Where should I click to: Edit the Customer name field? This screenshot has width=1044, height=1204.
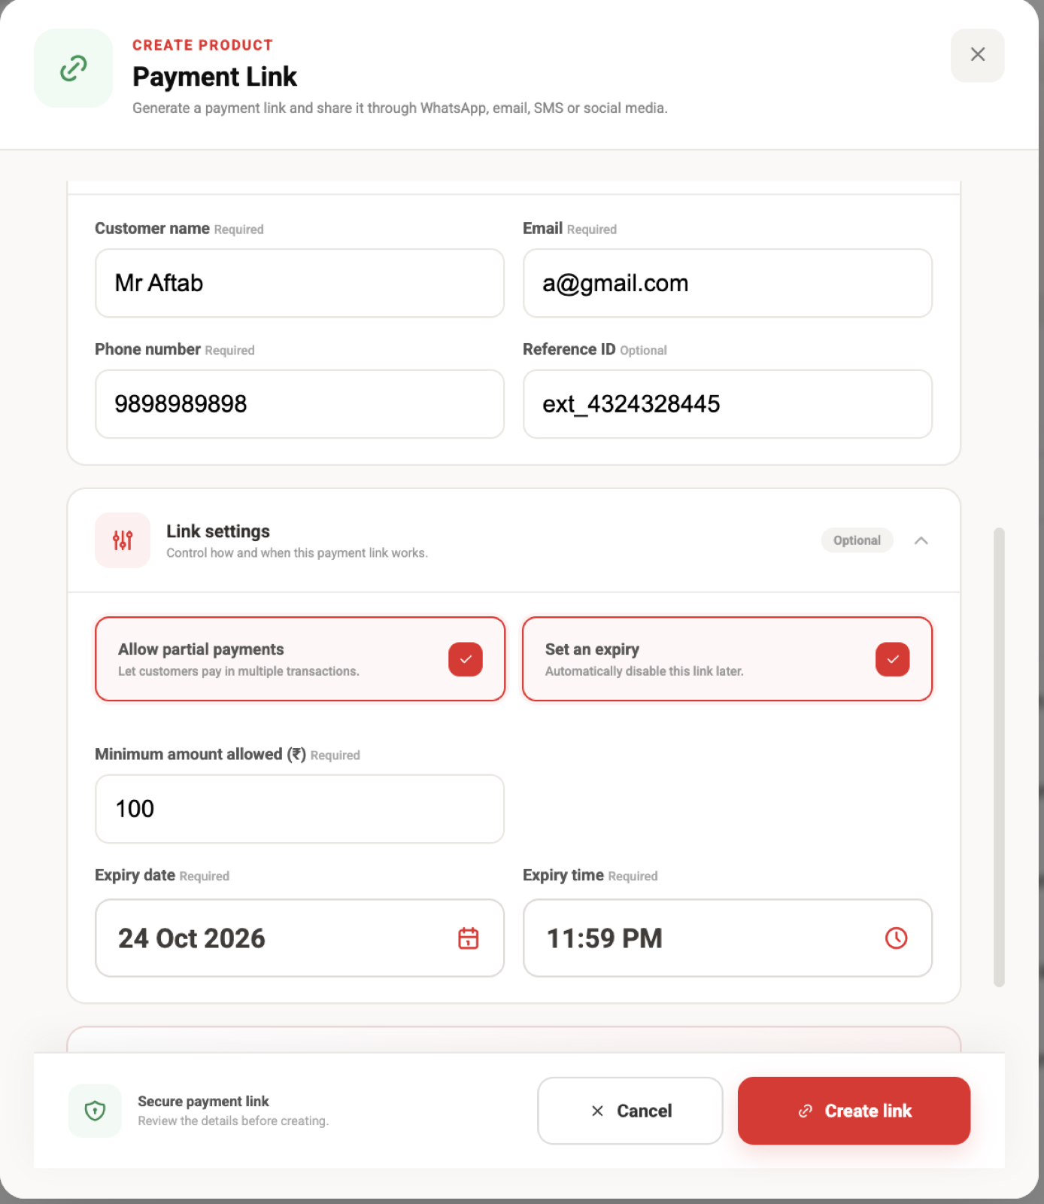pyautogui.click(x=299, y=283)
